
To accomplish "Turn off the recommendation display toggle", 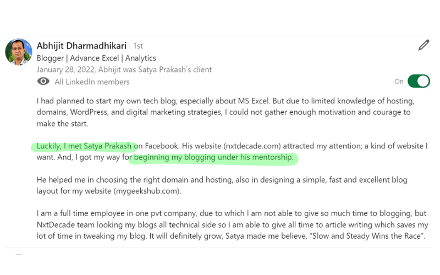I will (419, 81).
